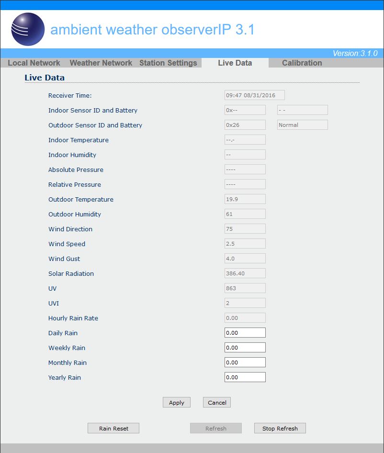Click the 'Weekly Rain' label
This screenshot has height=453, width=384.
tap(67, 348)
